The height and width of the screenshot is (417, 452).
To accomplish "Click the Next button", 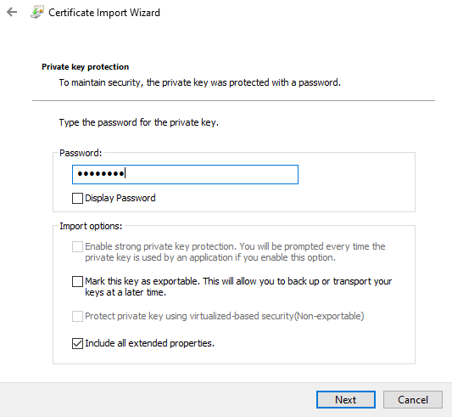I will pyautogui.click(x=346, y=400).
